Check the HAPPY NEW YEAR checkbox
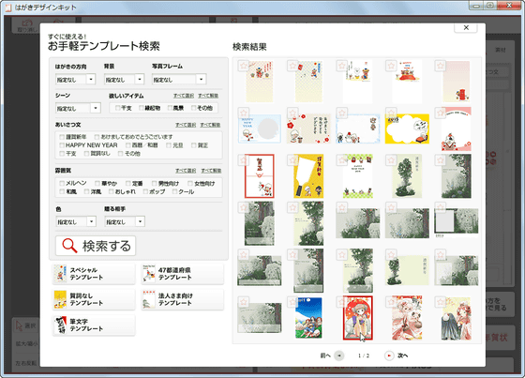The width and height of the screenshot is (525, 378). [x=62, y=145]
